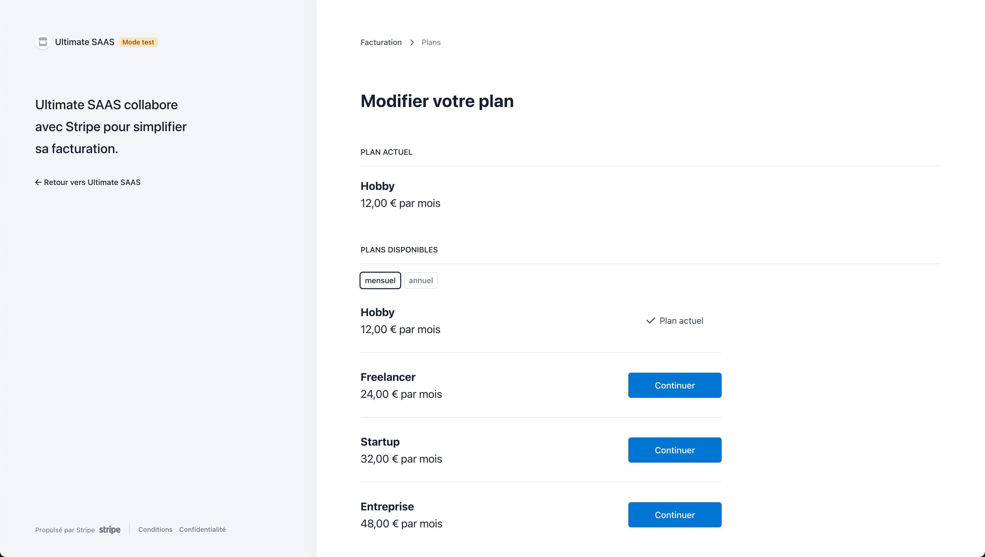Click Continuer for the Freelancer plan
The width and height of the screenshot is (985, 557).
pos(674,385)
